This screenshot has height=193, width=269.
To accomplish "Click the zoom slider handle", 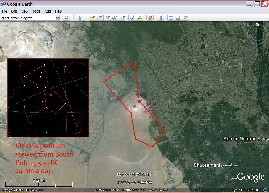I will (x=257, y=80).
